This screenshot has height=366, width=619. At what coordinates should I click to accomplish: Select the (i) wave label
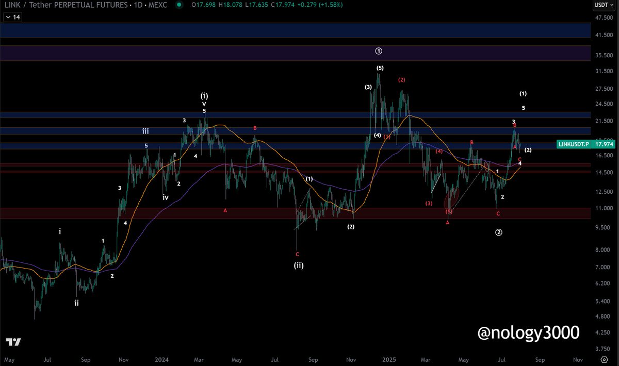[x=204, y=96]
